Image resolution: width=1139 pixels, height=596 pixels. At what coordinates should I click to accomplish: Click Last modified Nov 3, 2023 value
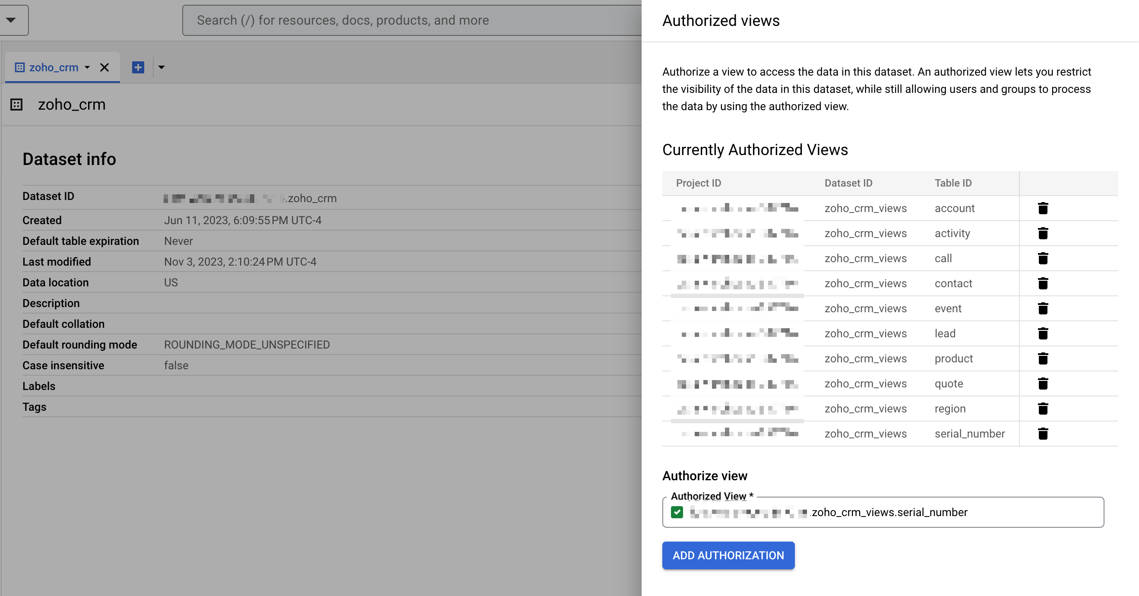[x=240, y=262]
